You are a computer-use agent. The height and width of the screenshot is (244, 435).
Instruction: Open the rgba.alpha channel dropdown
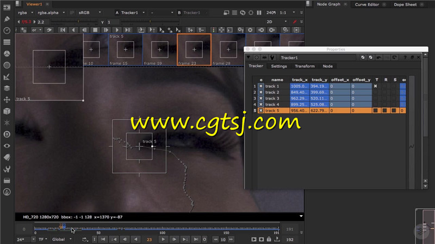(51, 12)
